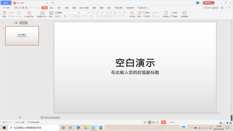Open the Design (设计) ribbon tab
This screenshot has height=131, width=233.
click(59, 8)
